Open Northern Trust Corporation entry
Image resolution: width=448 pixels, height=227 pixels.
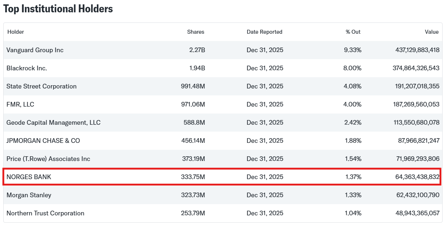(x=45, y=213)
